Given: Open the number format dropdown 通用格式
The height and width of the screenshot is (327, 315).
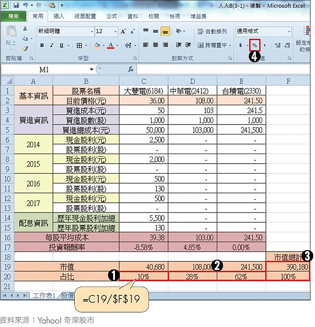Looking at the screenshot, I should 289,32.
